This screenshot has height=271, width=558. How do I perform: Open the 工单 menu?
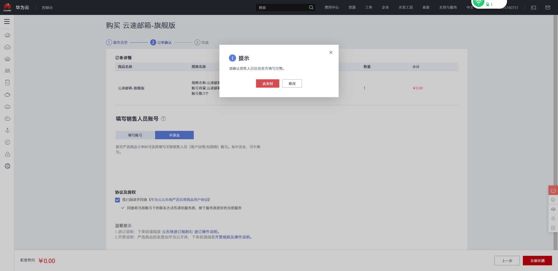click(x=369, y=7)
